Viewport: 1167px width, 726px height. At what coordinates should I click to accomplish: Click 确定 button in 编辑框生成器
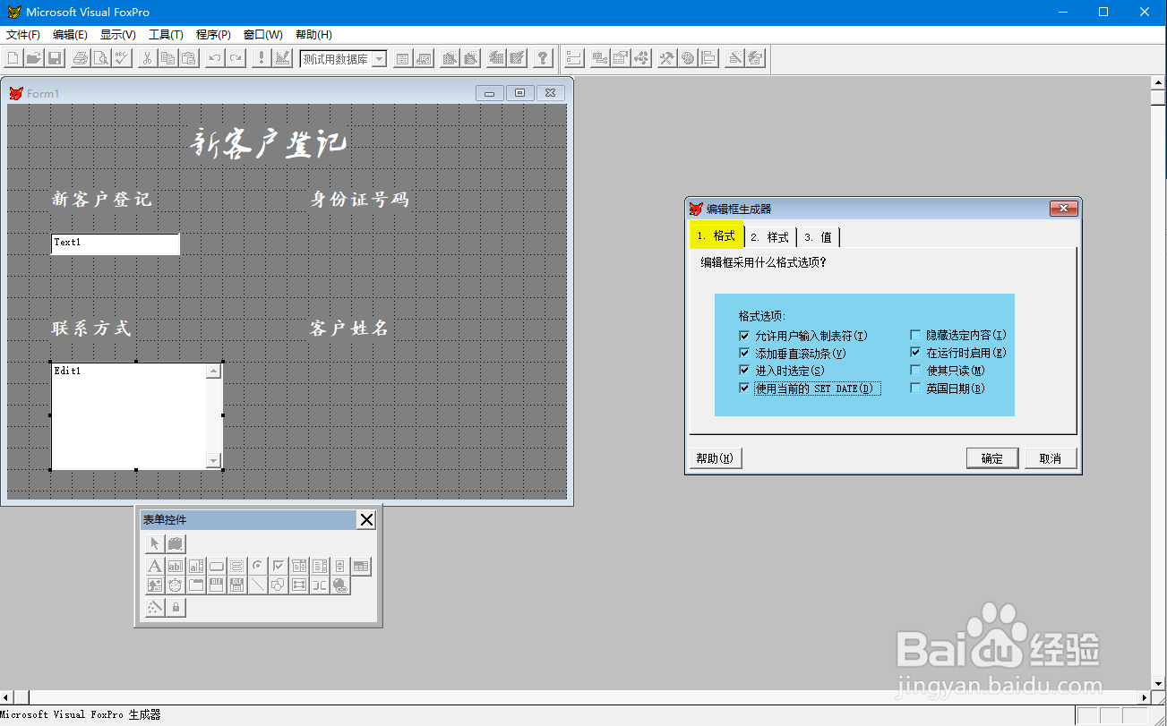click(x=992, y=458)
